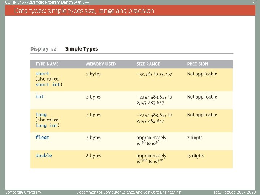
Task: Click the '8 bytes' memory cell
Action: pyautogui.click(x=93, y=156)
